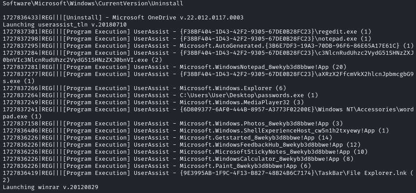Click the Microsoft.Paint entry
Screen dimensions: 416x193
(x=245, y=166)
